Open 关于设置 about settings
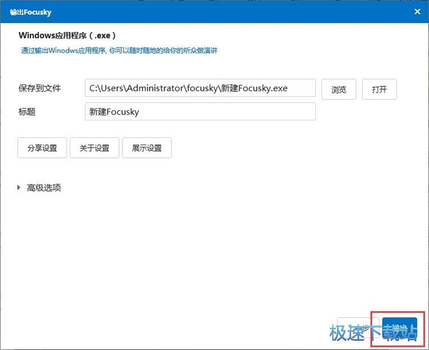 click(94, 148)
